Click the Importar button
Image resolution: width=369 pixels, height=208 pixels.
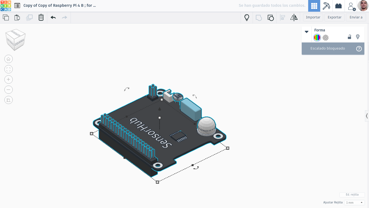[x=313, y=17]
